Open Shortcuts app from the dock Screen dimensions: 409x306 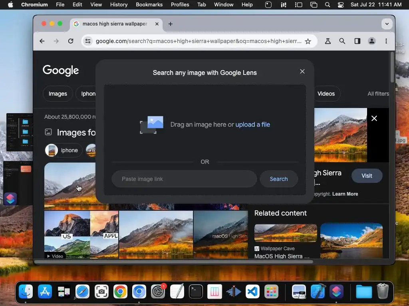[x=337, y=291]
